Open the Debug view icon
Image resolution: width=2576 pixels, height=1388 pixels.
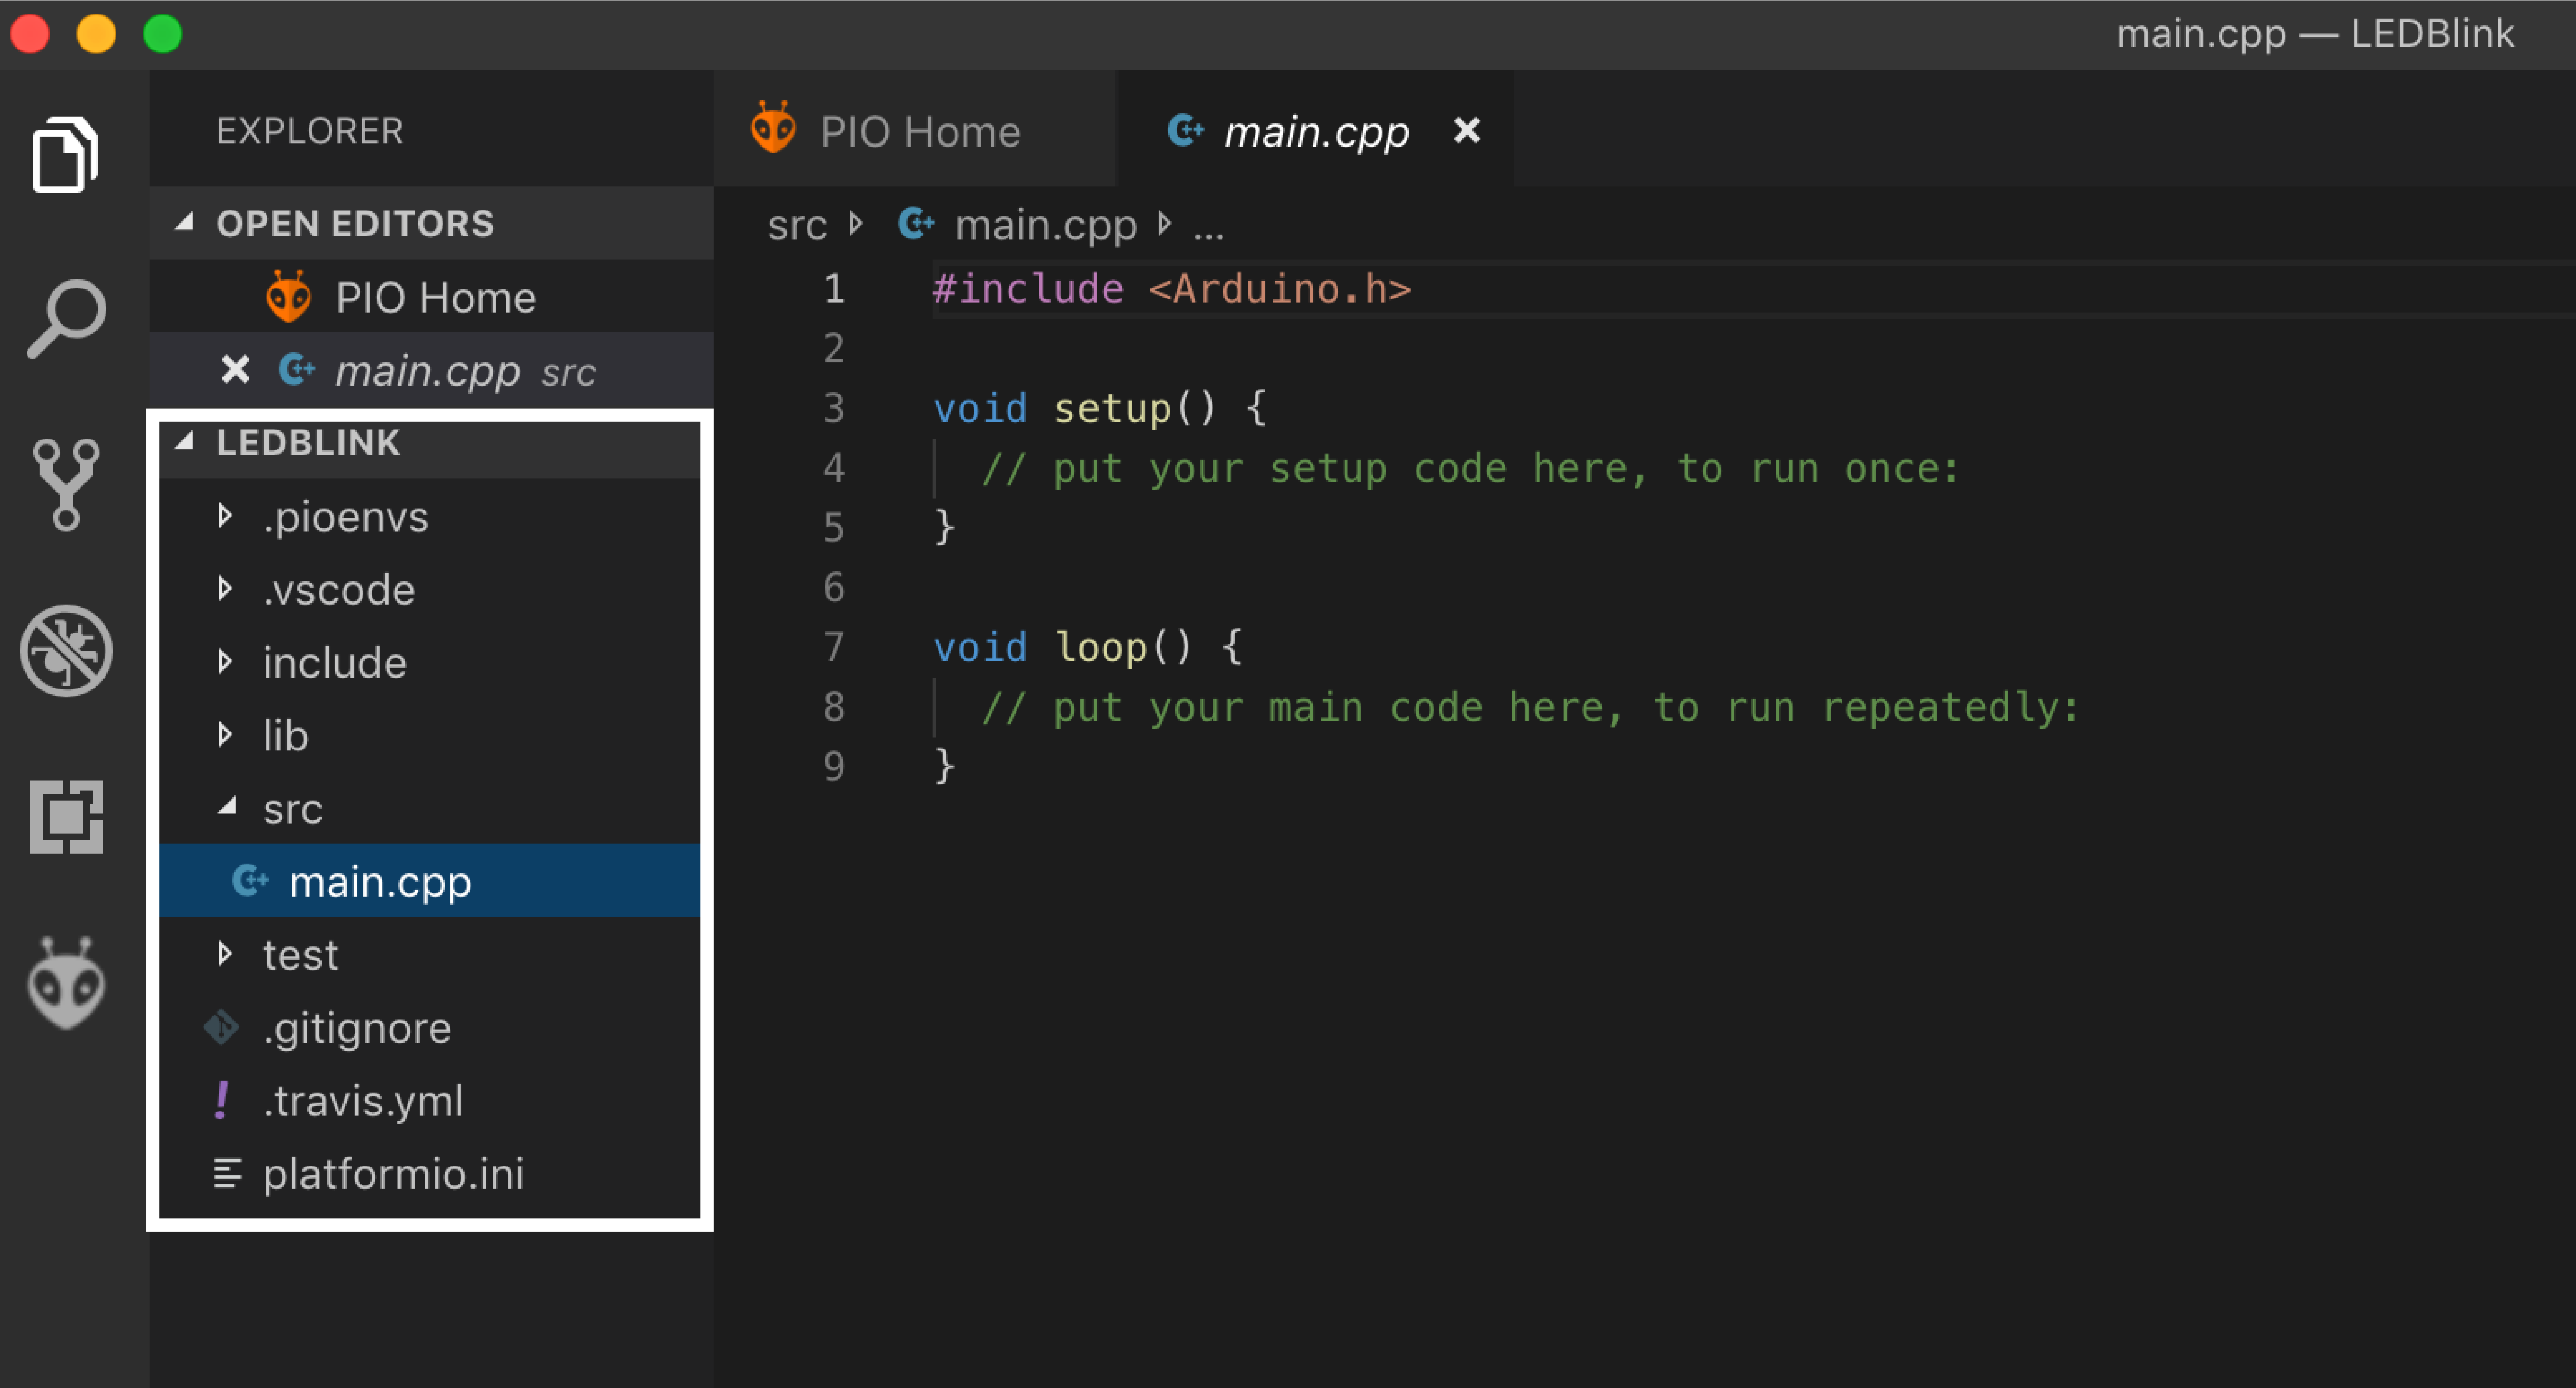65,650
